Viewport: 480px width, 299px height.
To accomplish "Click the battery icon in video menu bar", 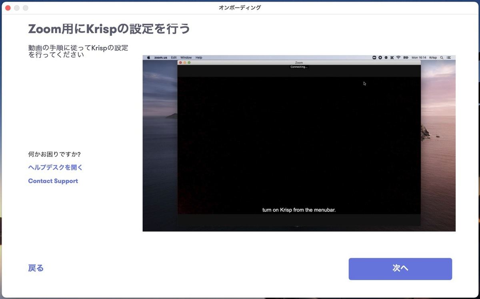I will (406, 58).
